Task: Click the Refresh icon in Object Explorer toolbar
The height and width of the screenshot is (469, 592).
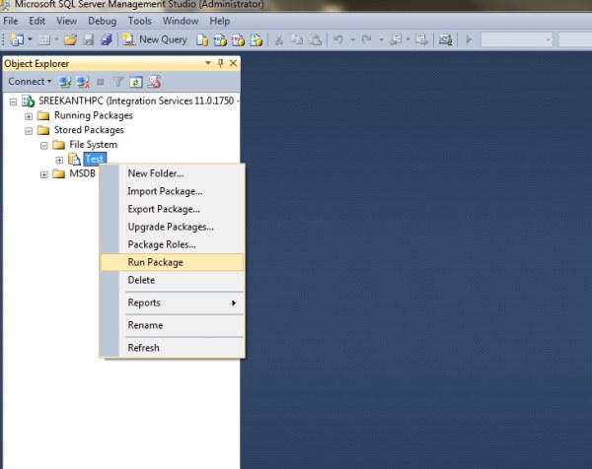Action: [x=136, y=81]
